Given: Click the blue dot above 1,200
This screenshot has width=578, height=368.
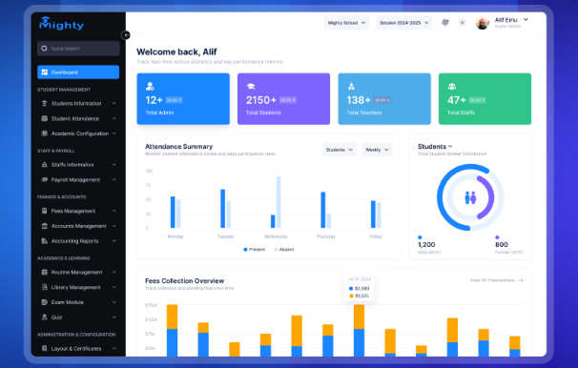Looking at the screenshot, I should (x=420, y=237).
